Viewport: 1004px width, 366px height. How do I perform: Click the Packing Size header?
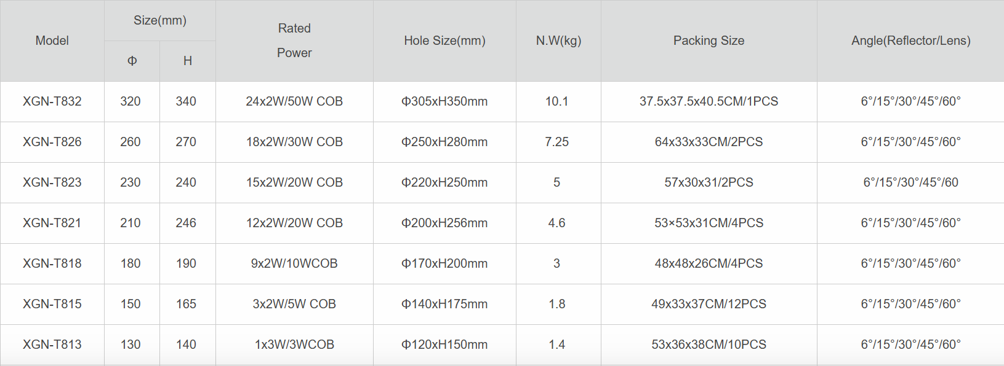click(709, 41)
